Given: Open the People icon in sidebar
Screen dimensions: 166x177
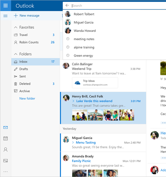Looking at the screenshot, I should (6, 149).
